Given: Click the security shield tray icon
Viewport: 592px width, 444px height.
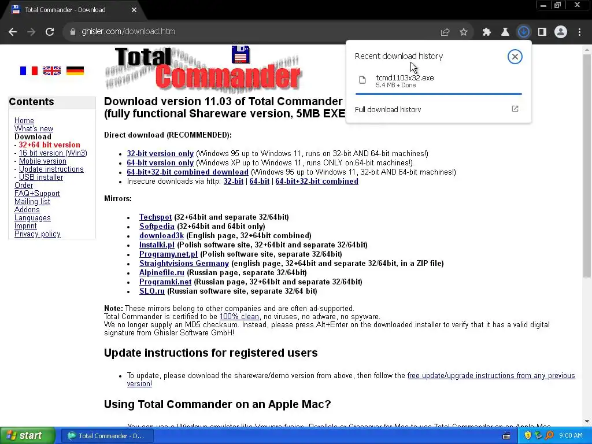Looking at the screenshot, I should click(528, 436).
